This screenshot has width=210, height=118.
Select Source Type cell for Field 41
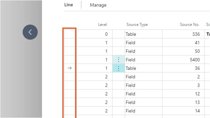(x=143, y=43)
